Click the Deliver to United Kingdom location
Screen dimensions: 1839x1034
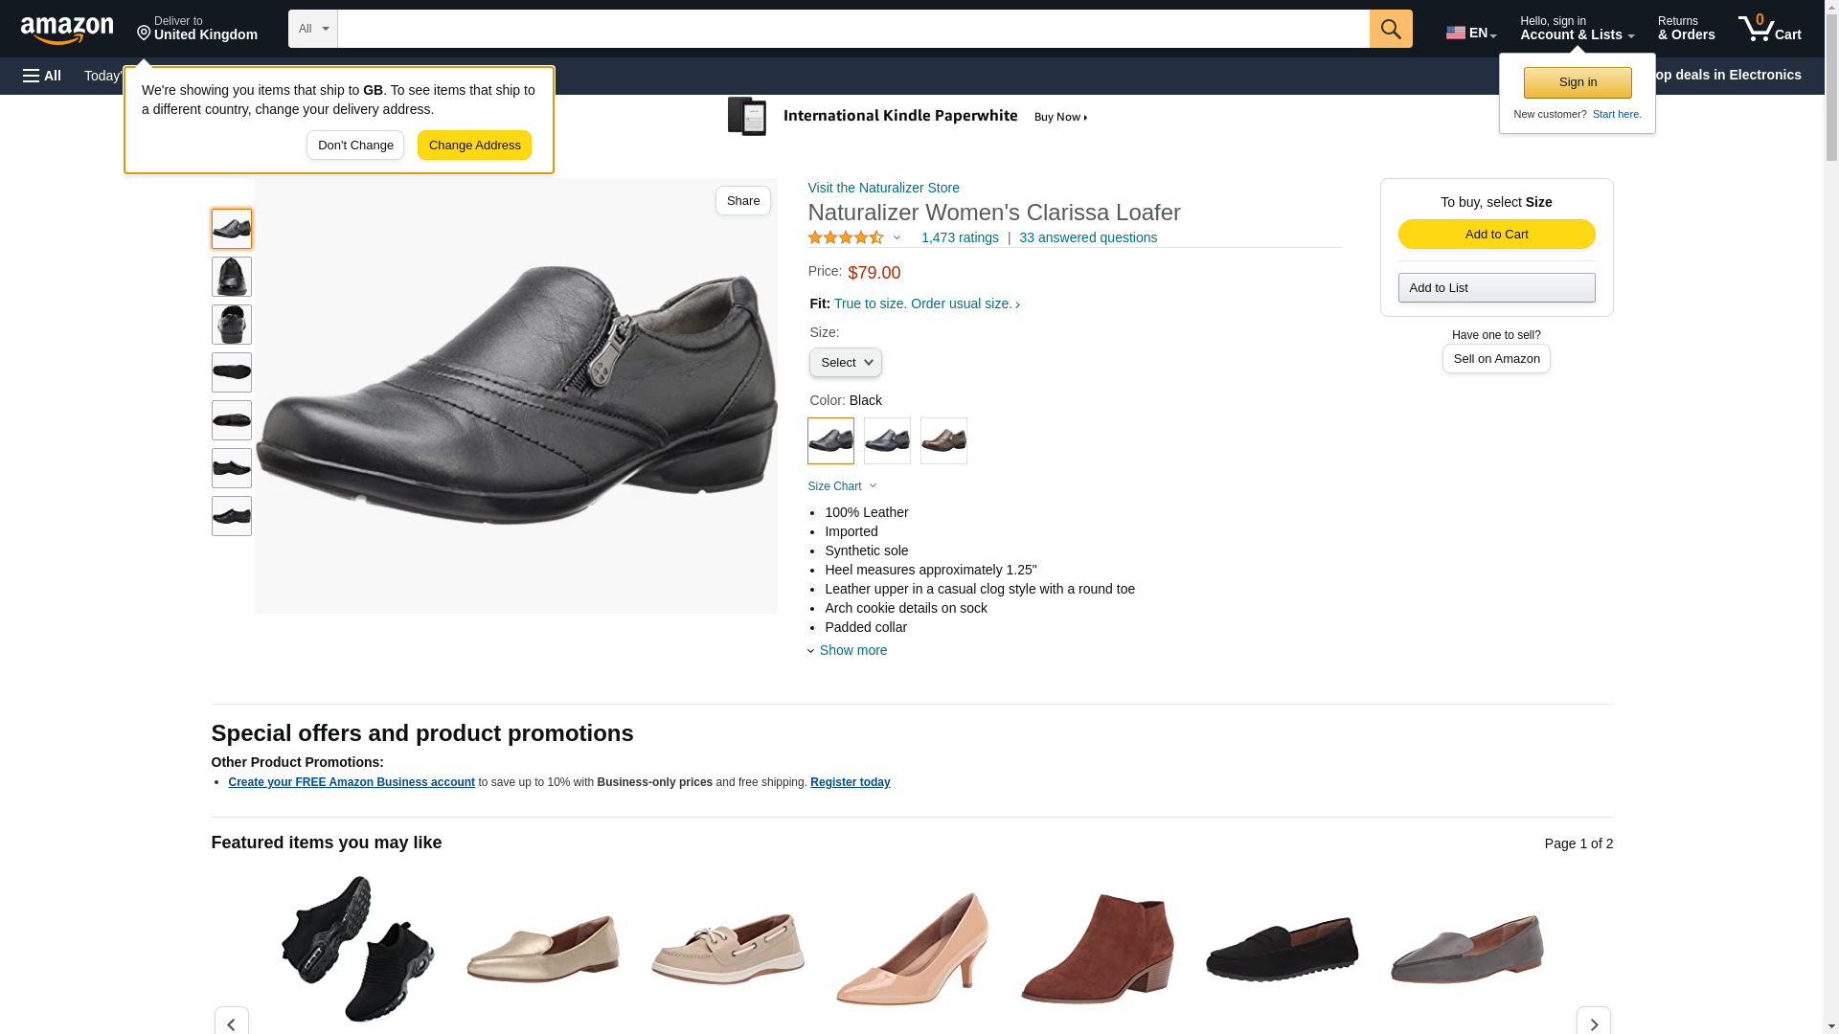coord(197,29)
